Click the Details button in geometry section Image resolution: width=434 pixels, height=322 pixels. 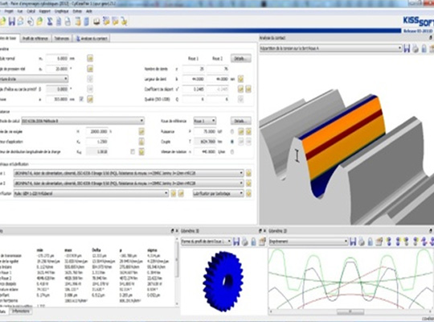coord(241,59)
